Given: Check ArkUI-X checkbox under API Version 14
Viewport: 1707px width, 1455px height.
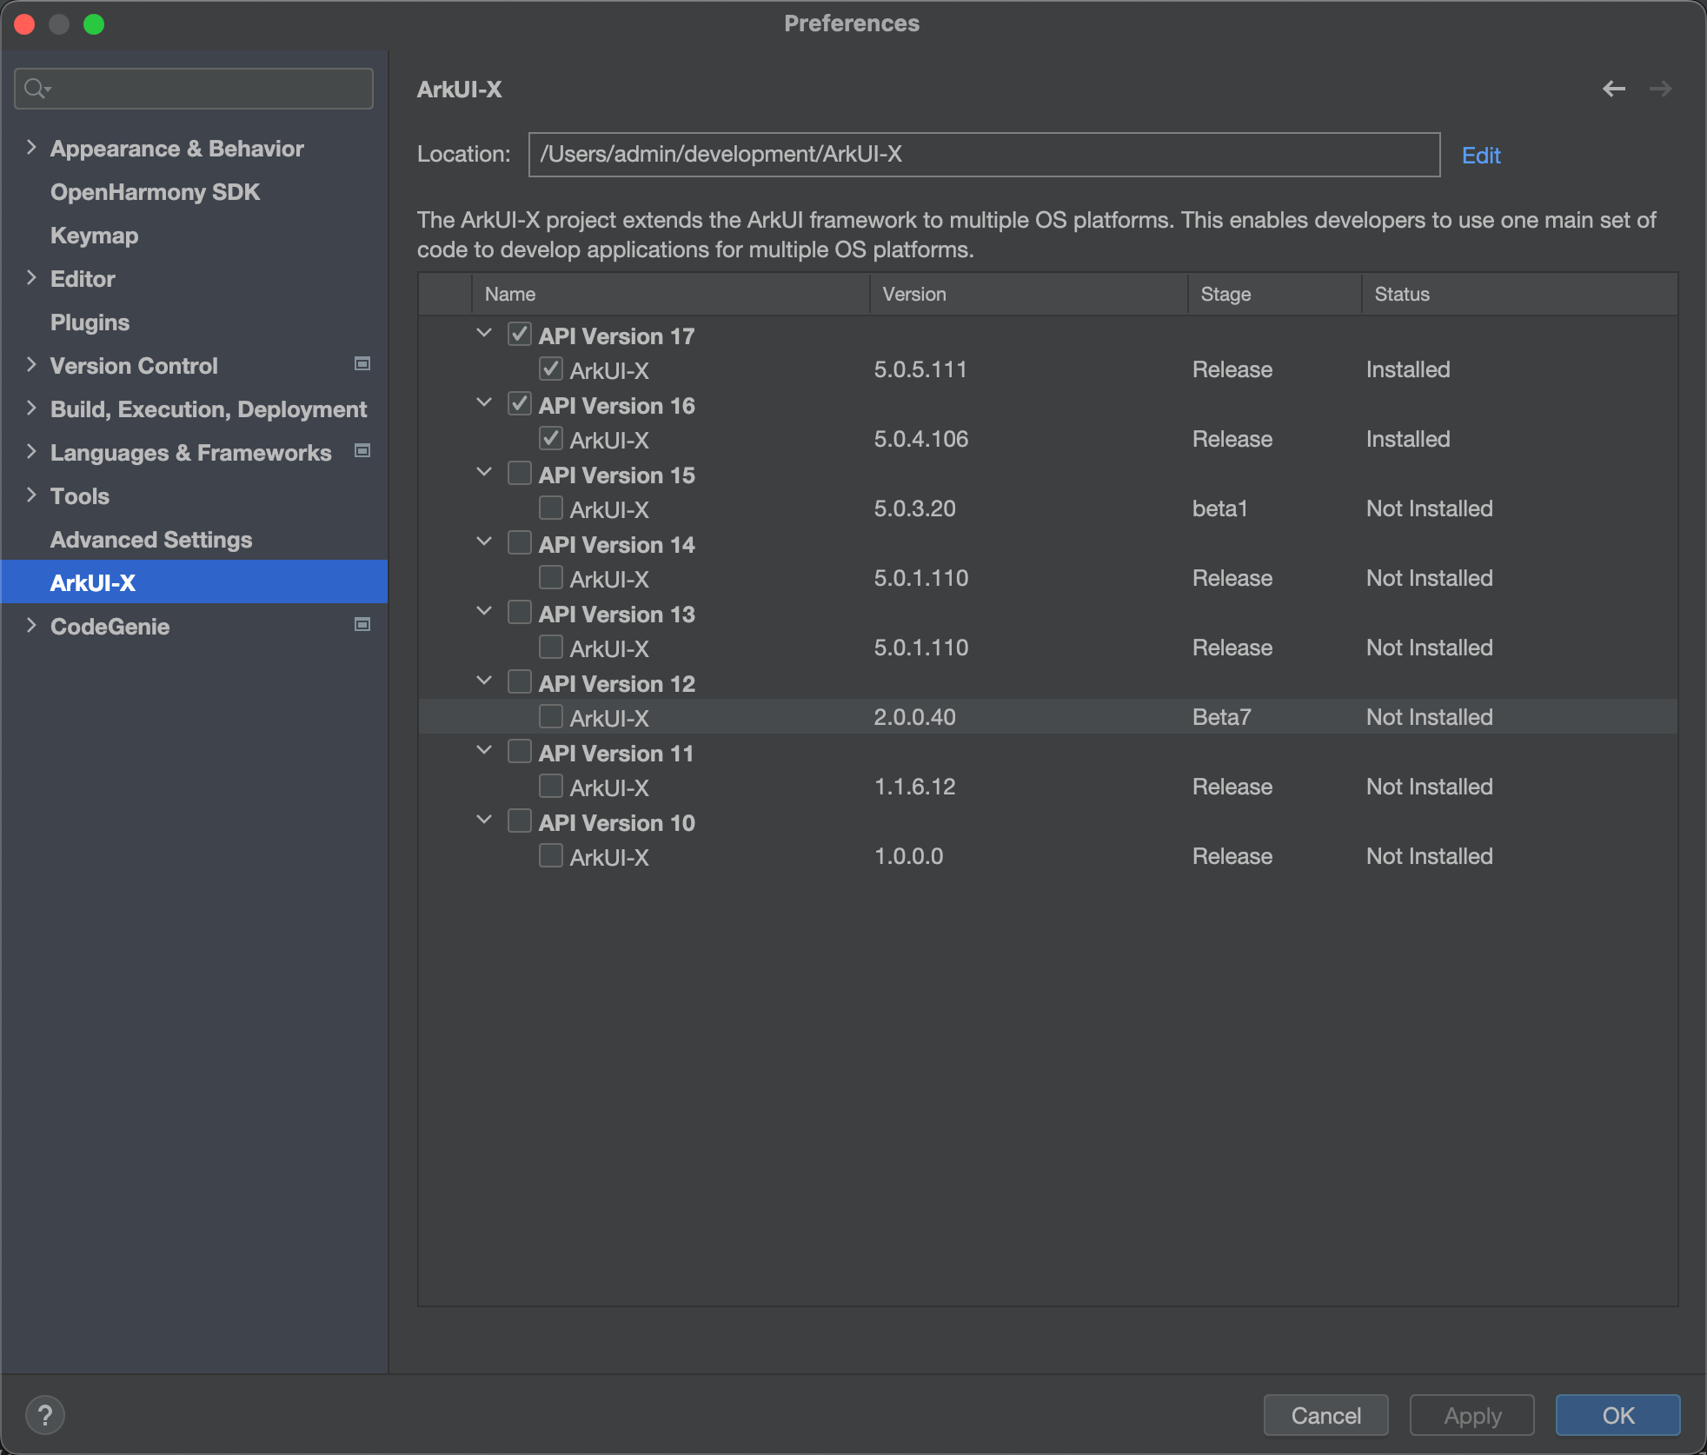Looking at the screenshot, I should [551, 578].
